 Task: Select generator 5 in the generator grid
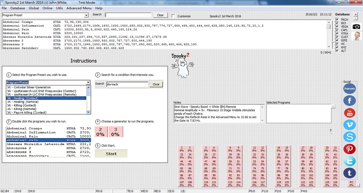206,149
